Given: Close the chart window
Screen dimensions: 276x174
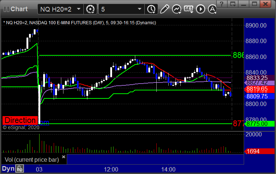Looking at the screenshot, I should click(x=265, y=4).
